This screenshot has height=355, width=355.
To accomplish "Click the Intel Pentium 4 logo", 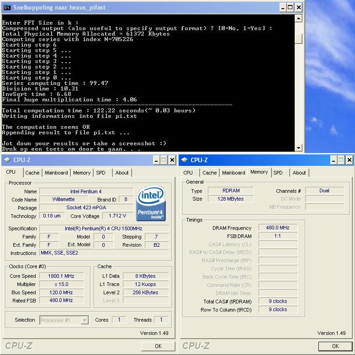I will point(151,203).
